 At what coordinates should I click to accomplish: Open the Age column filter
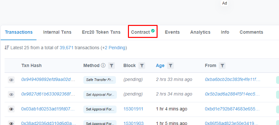click(171, 66)
